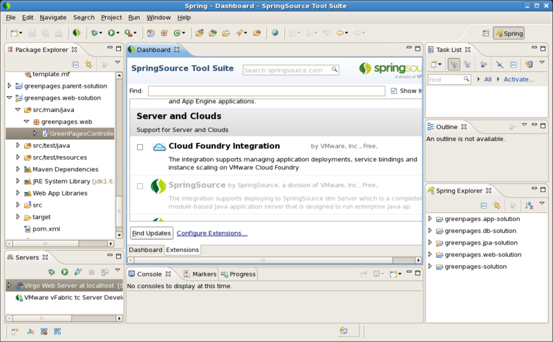Click the Back navigation arrow icon
Screen dimensions: 553x342
click(x=340, y=32)
